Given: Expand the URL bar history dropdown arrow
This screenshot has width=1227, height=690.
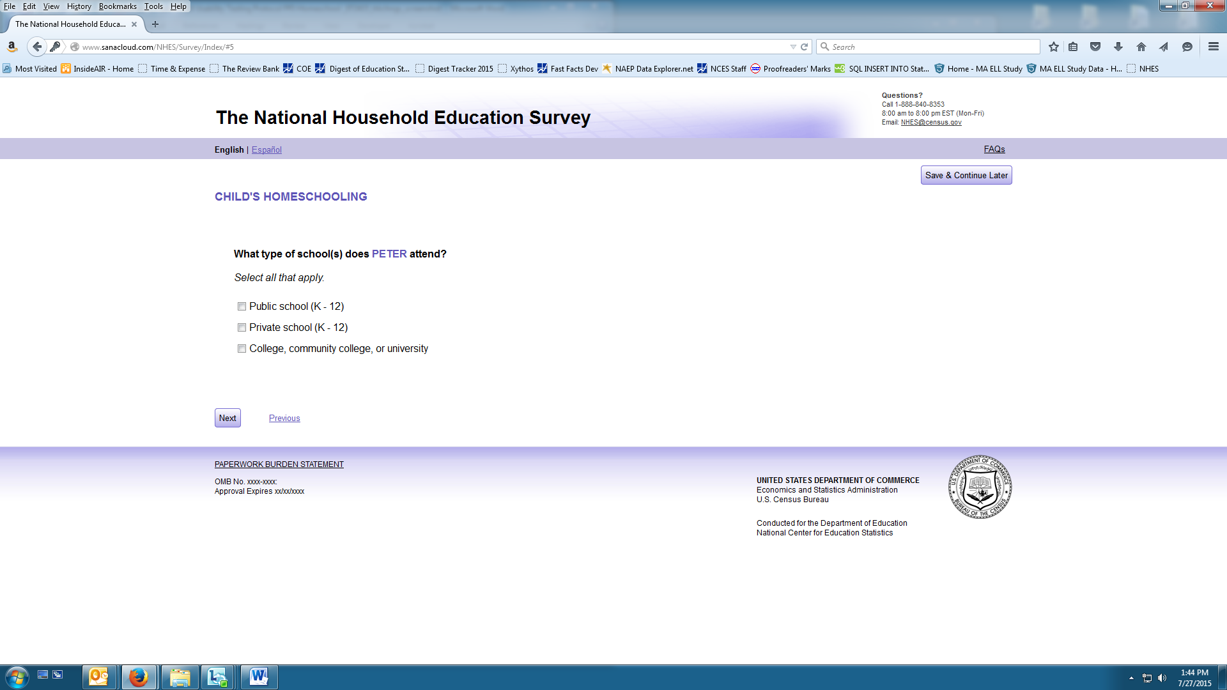Looking at the screenshot, I should click(x=793, y=47).
